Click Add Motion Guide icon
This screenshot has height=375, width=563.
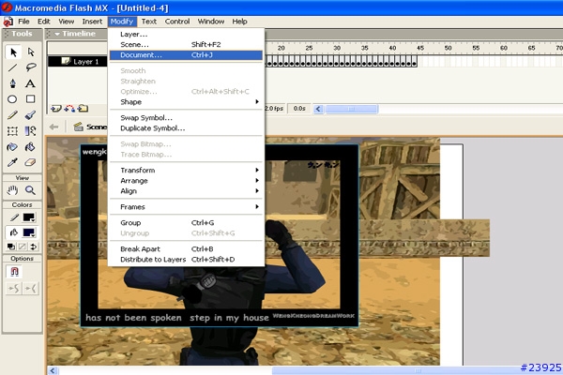pyautogui.click(x=69, y=109)
